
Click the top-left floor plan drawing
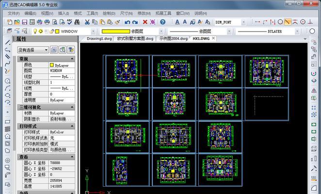click(x=126, y=71)
